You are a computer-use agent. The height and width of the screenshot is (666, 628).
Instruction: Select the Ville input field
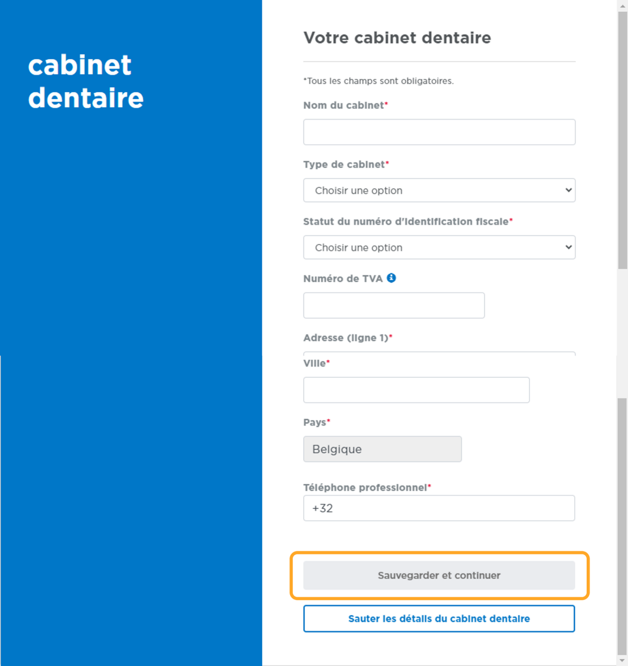point(416,390)
